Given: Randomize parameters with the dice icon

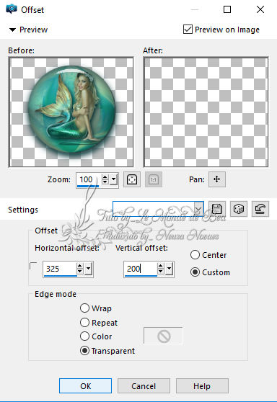Looking at the screenshot, I should tap(239, 209).
